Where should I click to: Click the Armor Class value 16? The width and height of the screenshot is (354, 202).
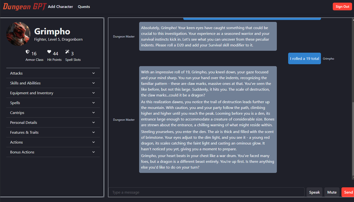click(34, 54)
